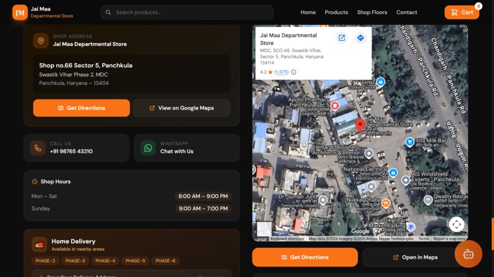
Task: Click clothing store marker near map top
Action: [x=381, y=82]
